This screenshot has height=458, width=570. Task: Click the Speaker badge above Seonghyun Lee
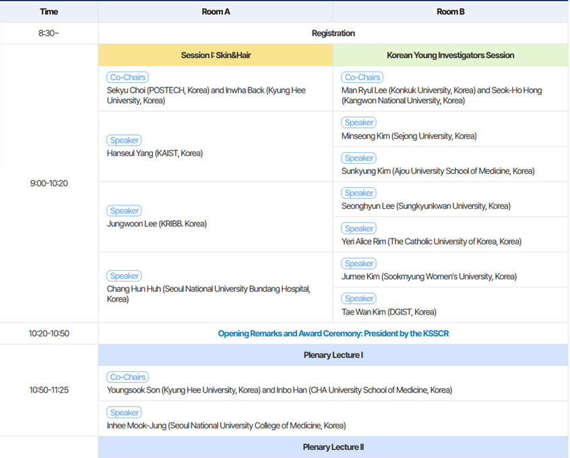[358, 193]
